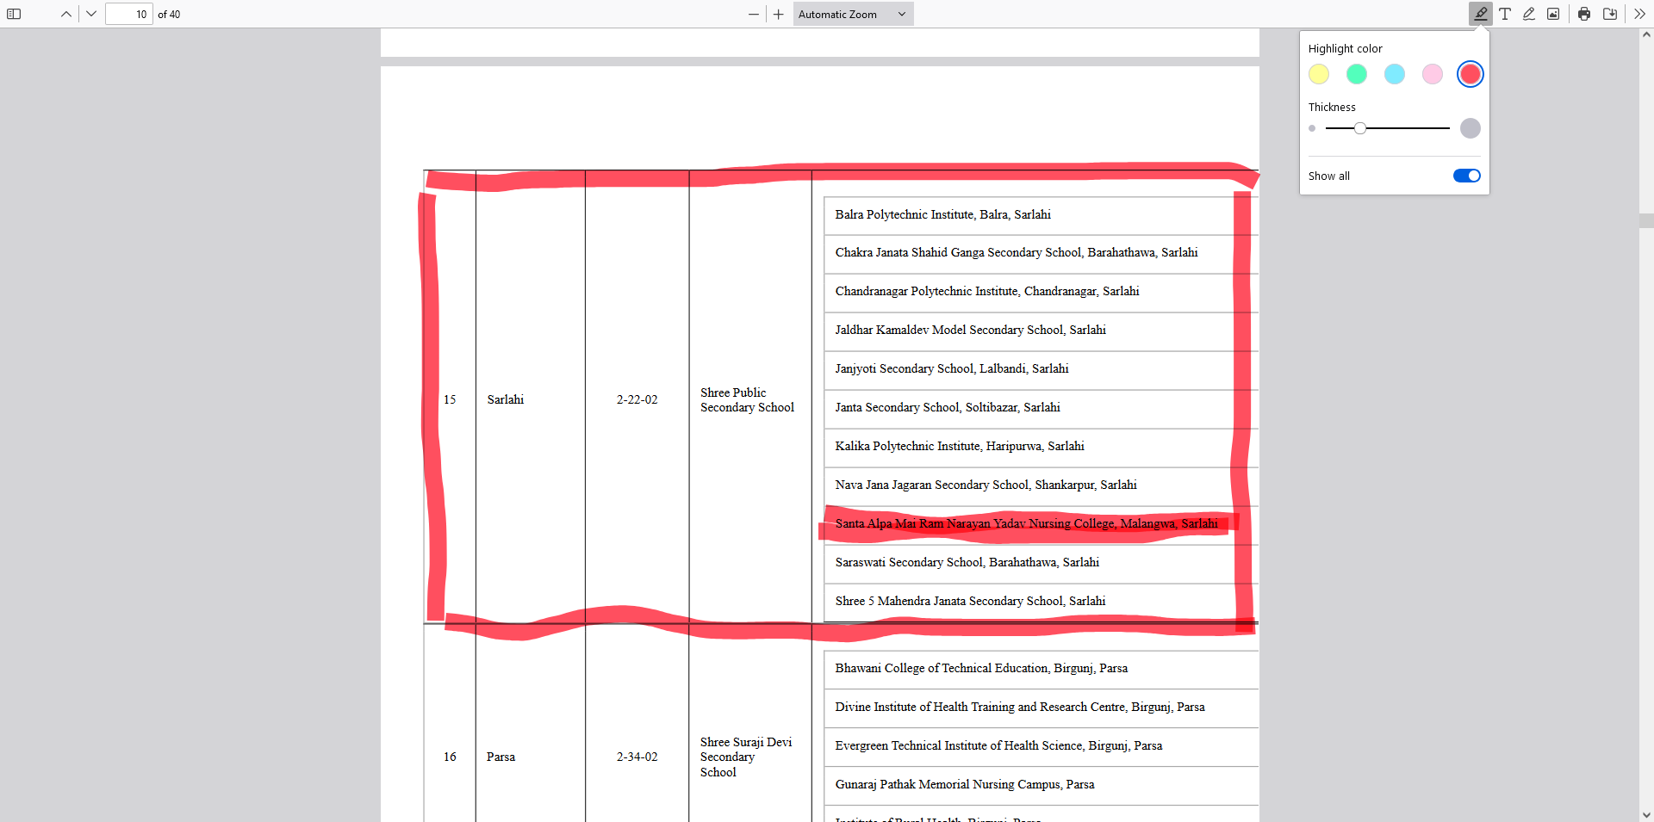Zoom out with the minus button

(x=754, y=14)
